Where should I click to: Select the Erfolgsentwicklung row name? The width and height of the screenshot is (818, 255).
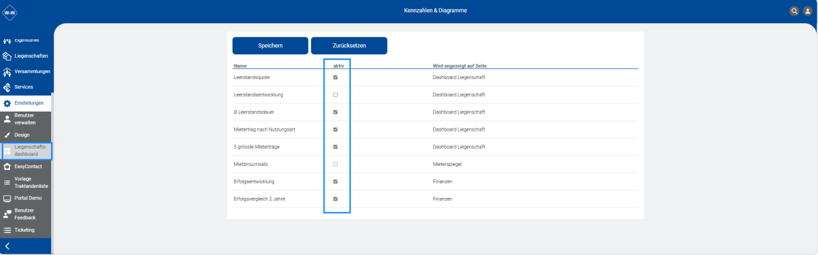click(x=253, y=181)
